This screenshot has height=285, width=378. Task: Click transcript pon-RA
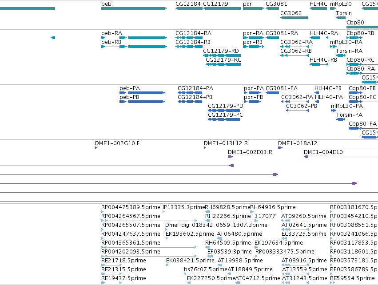pos(254,38)
